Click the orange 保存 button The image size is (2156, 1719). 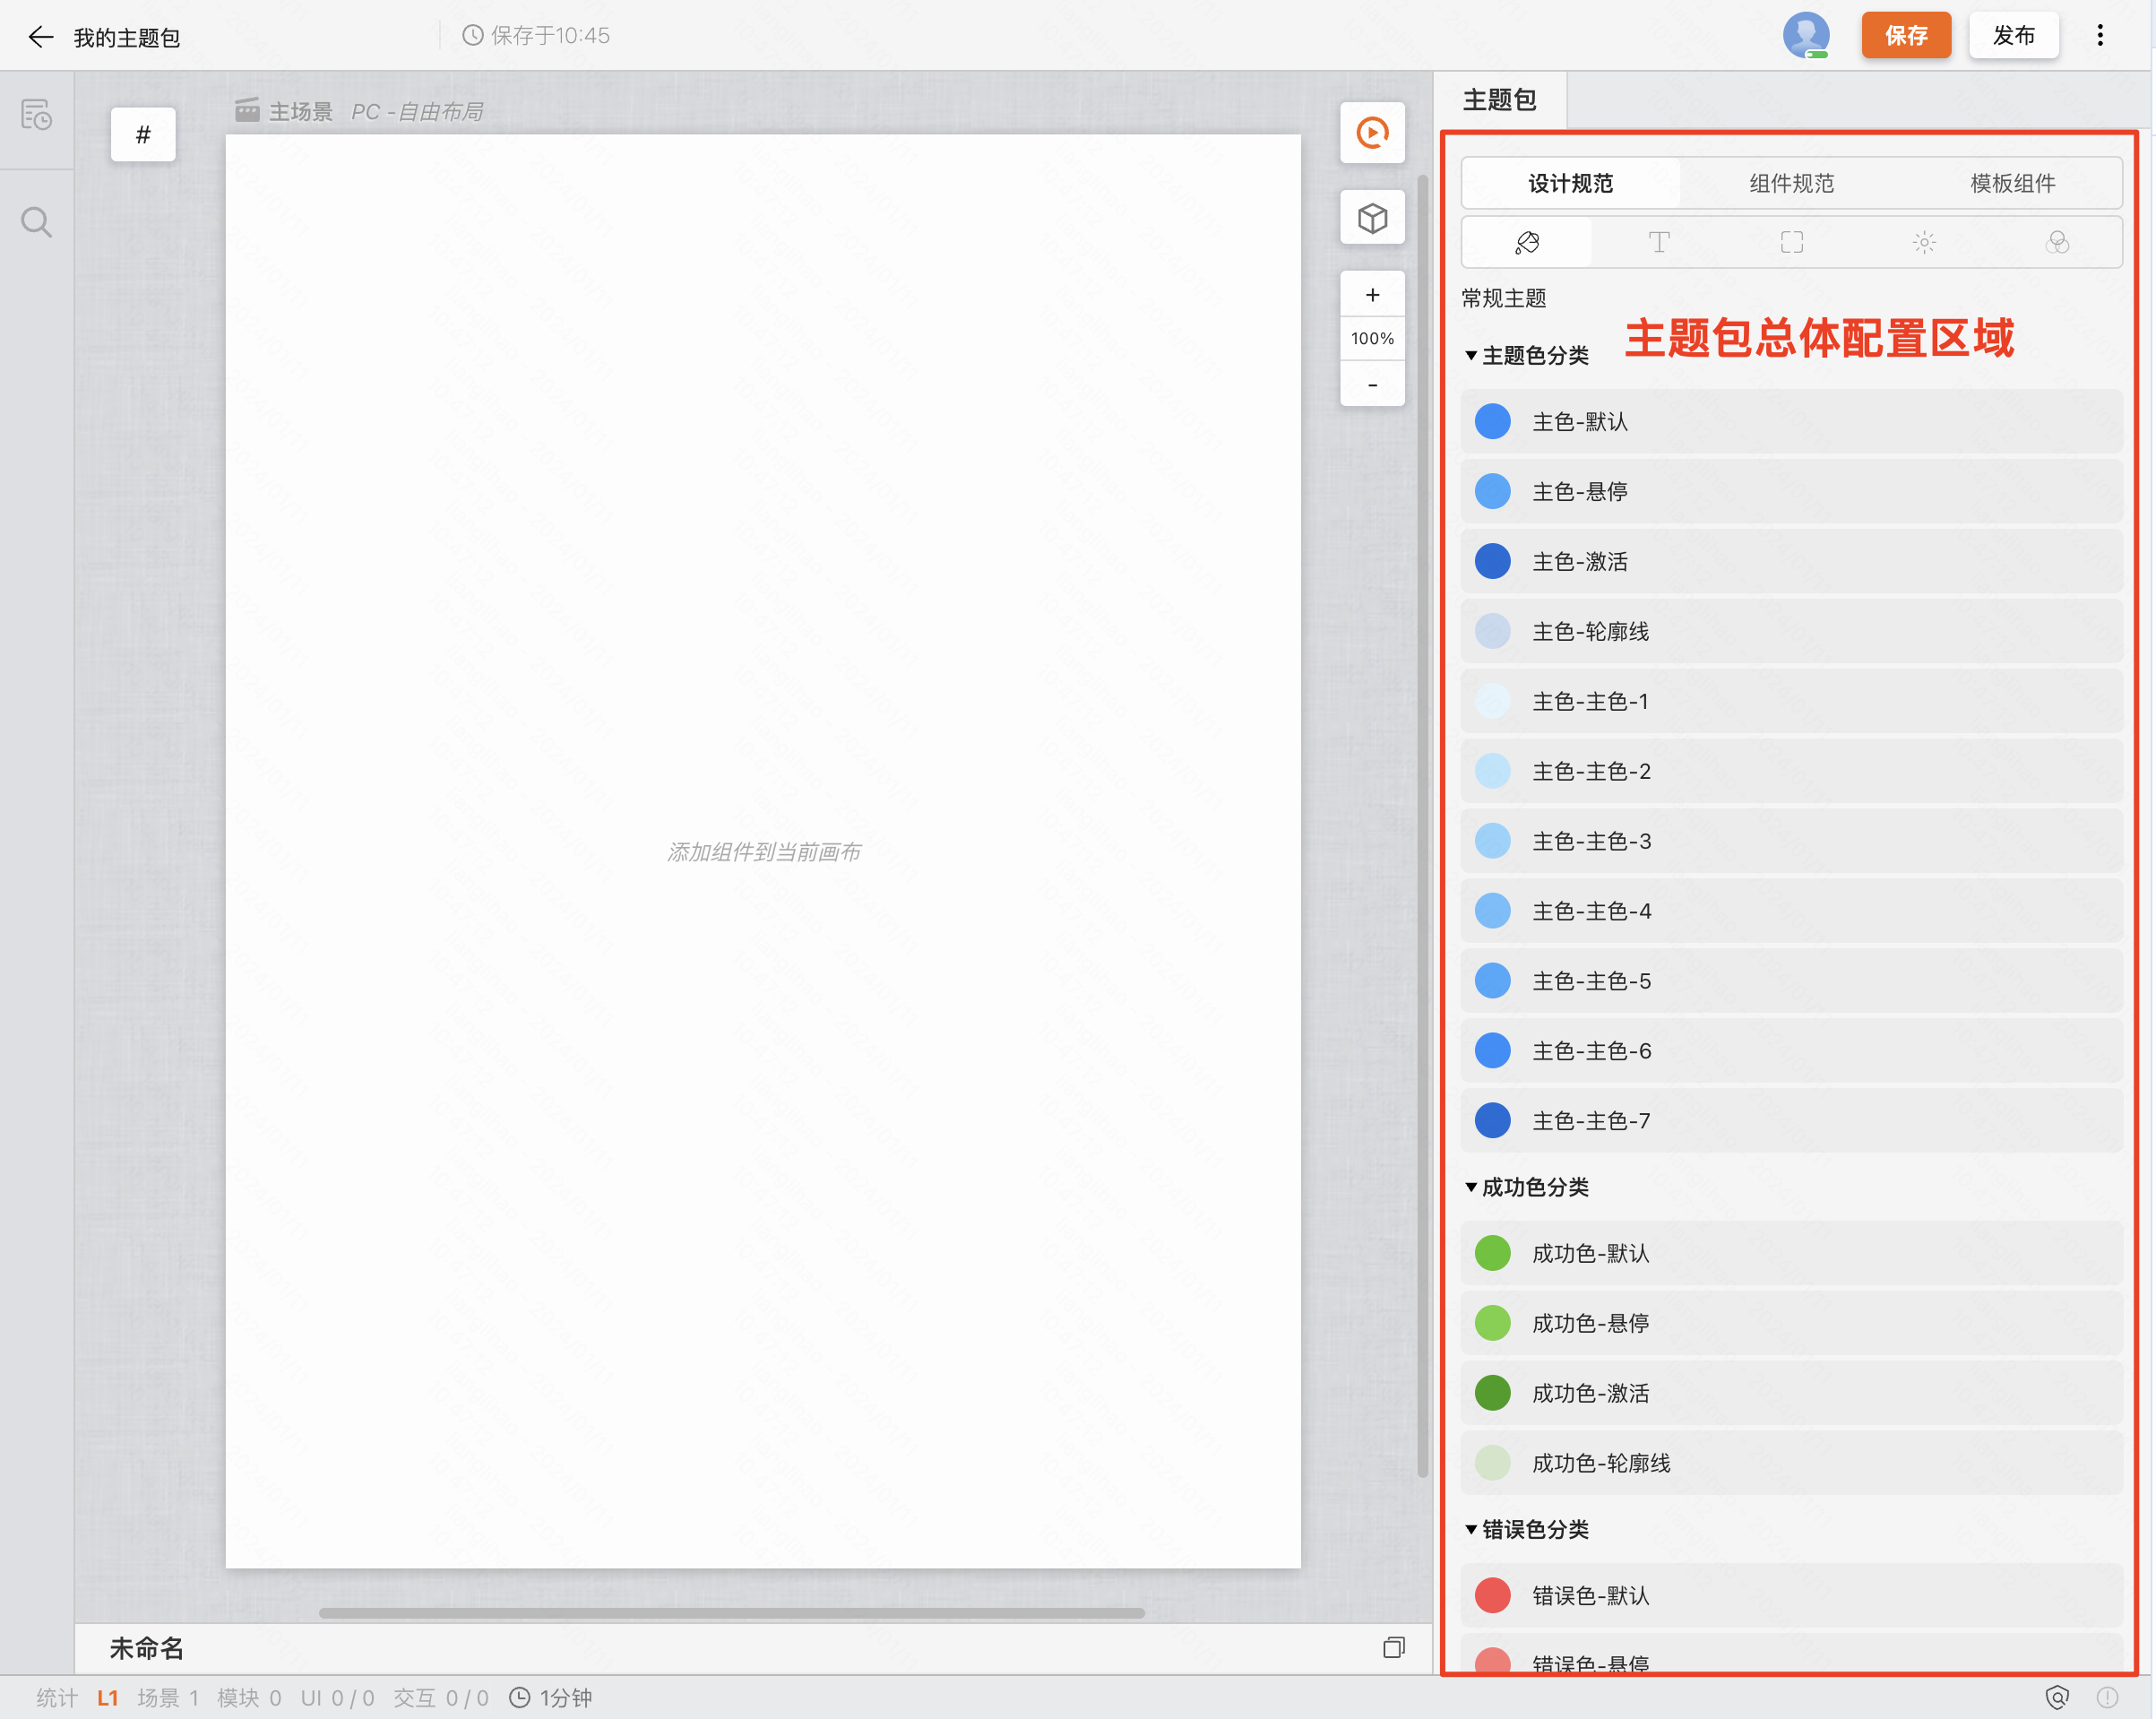point(1906,36)
